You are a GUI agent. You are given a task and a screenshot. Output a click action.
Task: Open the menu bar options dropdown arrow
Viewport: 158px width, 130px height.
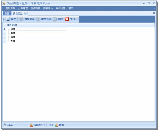pos(155,8)
